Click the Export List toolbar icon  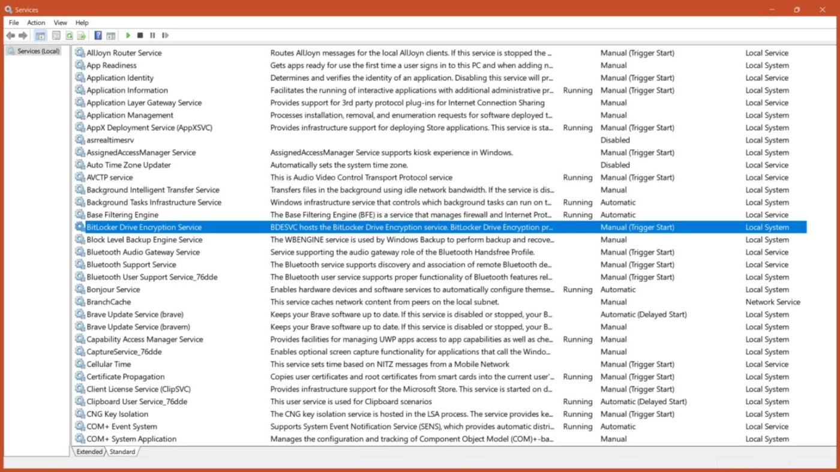pyautogui.click(x=82, y=36)
